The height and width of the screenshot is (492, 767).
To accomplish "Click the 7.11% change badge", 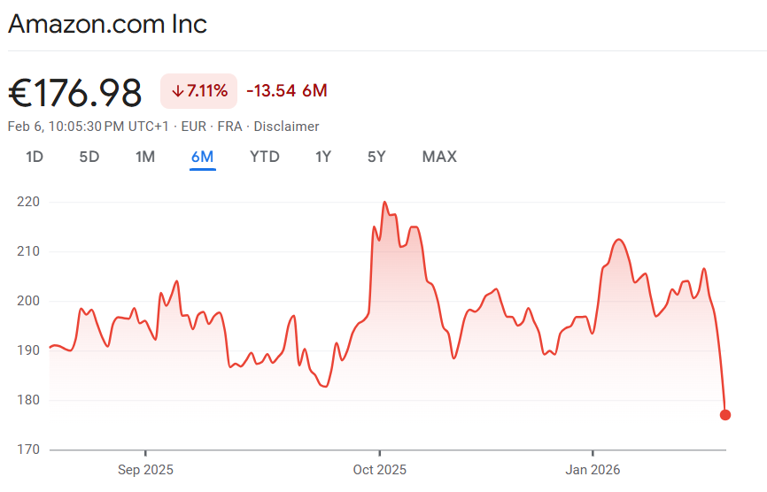I will click(x=199, y=91).
